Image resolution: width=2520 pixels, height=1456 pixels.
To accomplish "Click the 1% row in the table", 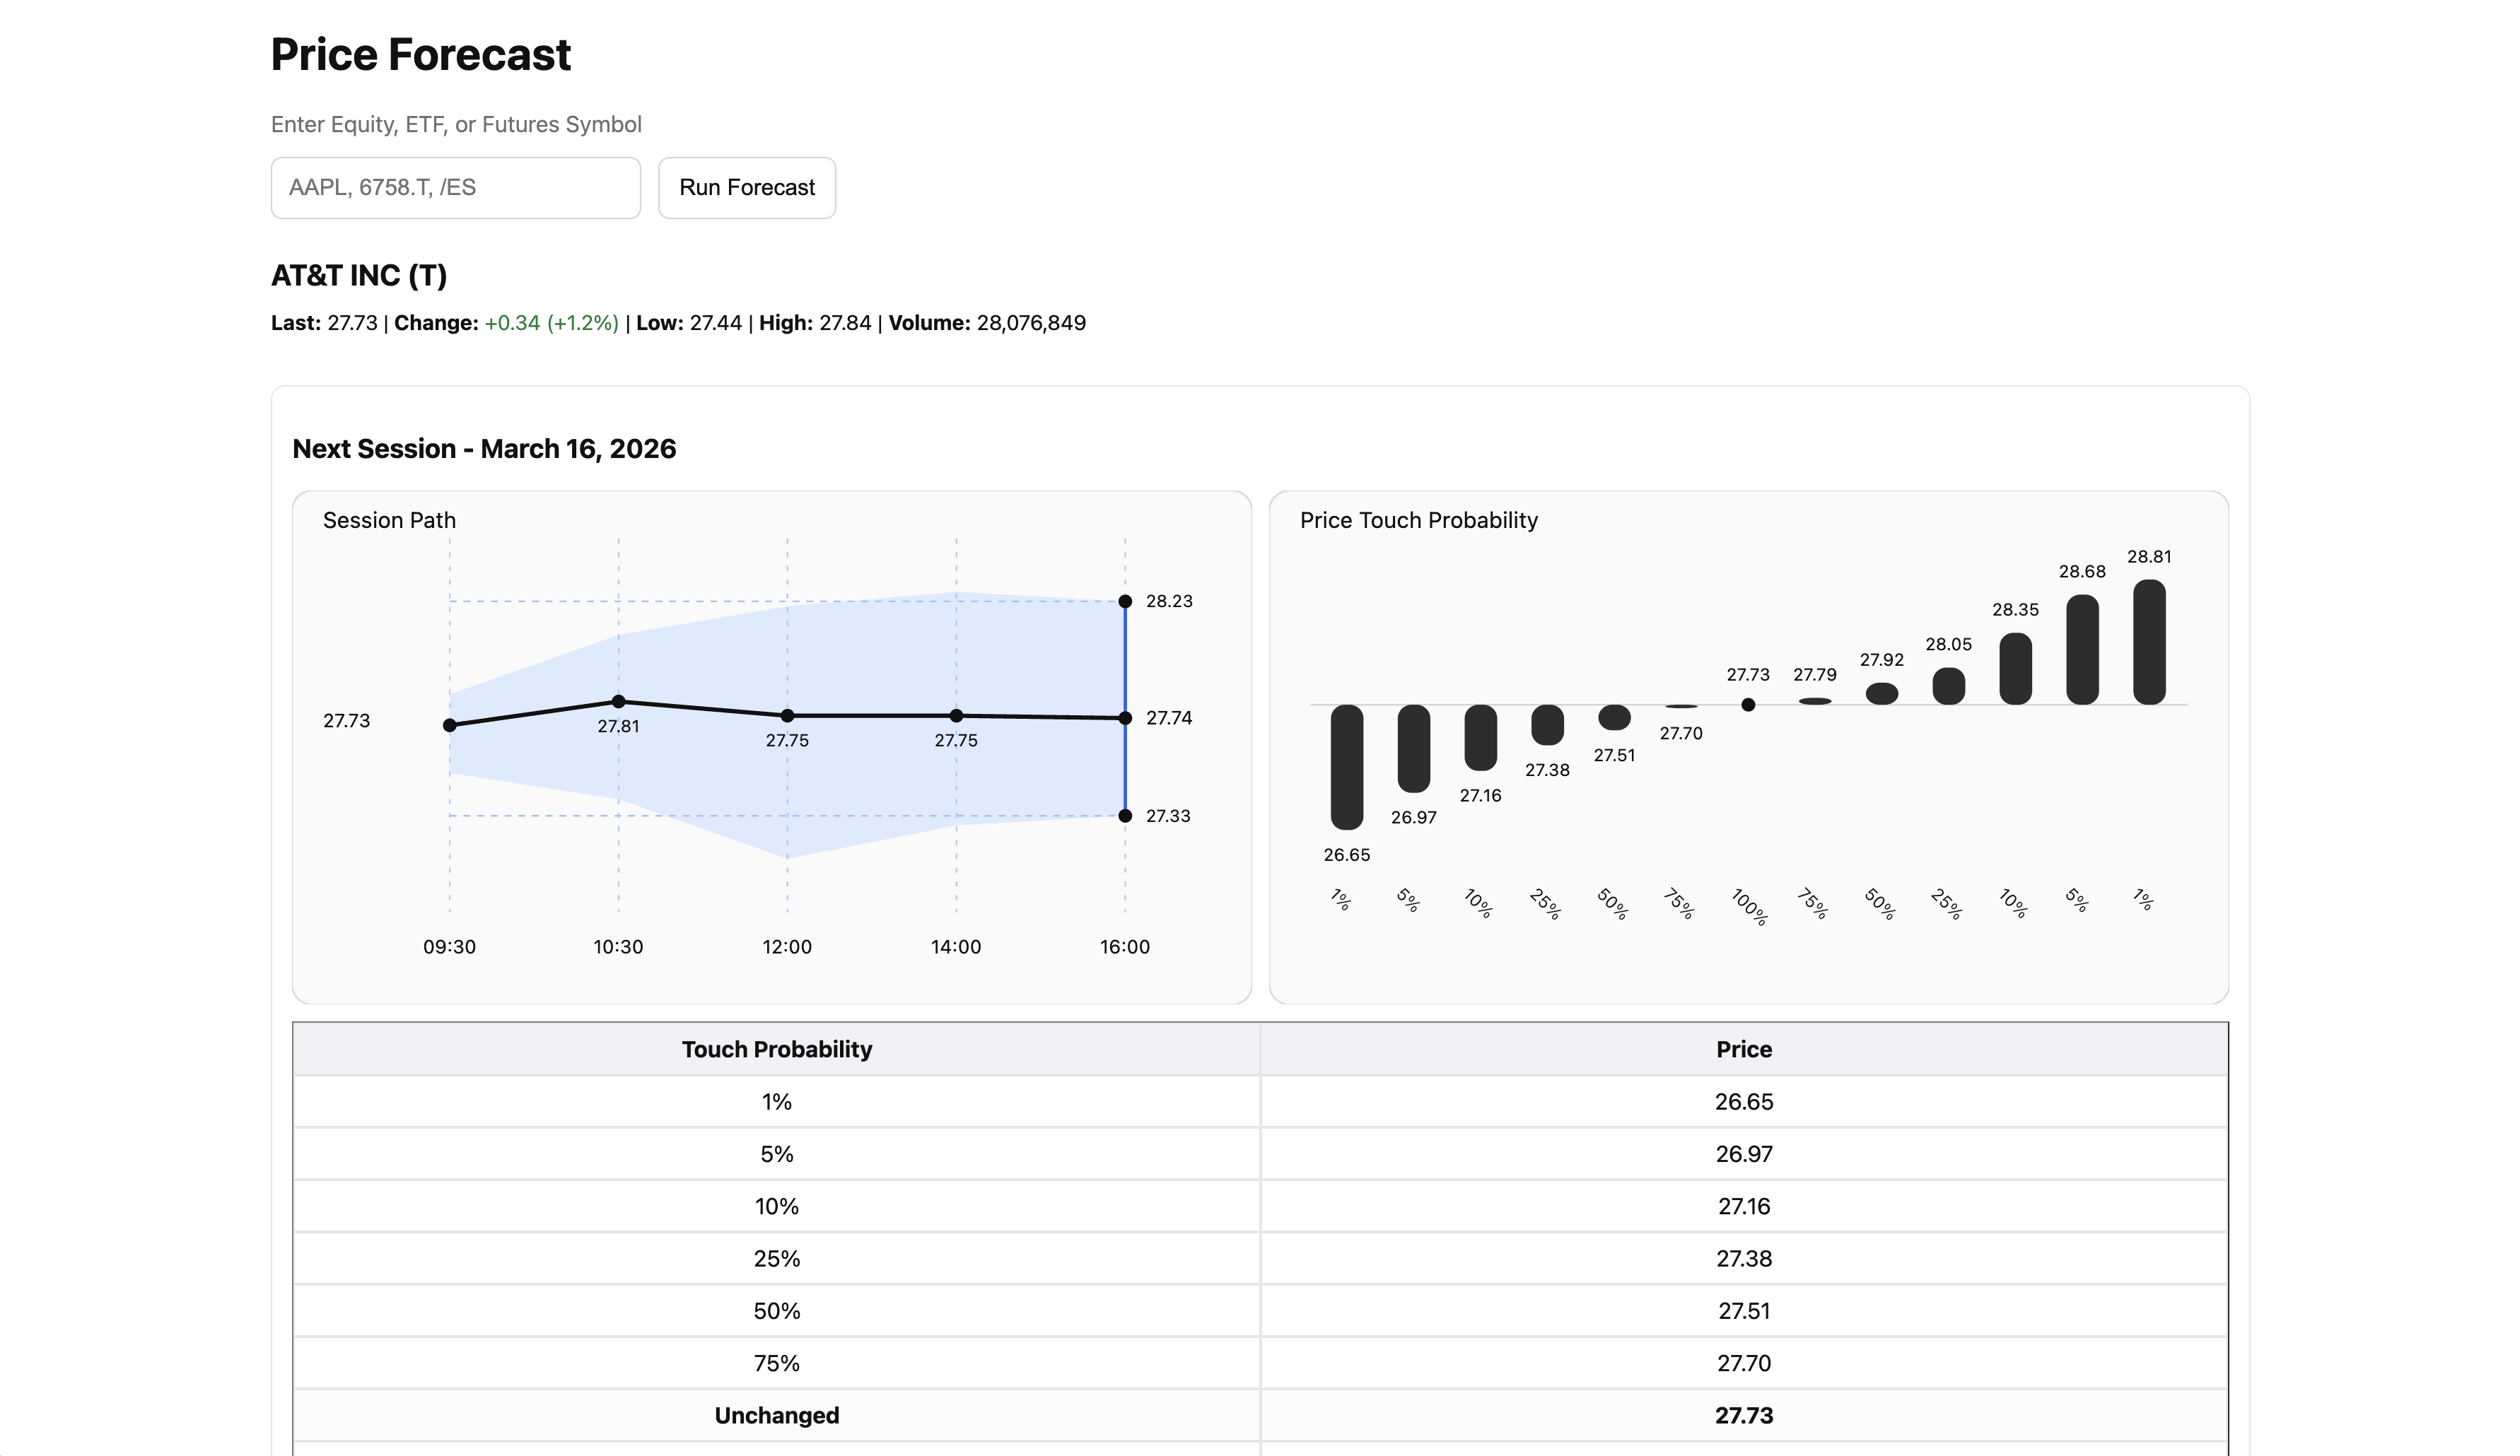I will (776, 1102).
